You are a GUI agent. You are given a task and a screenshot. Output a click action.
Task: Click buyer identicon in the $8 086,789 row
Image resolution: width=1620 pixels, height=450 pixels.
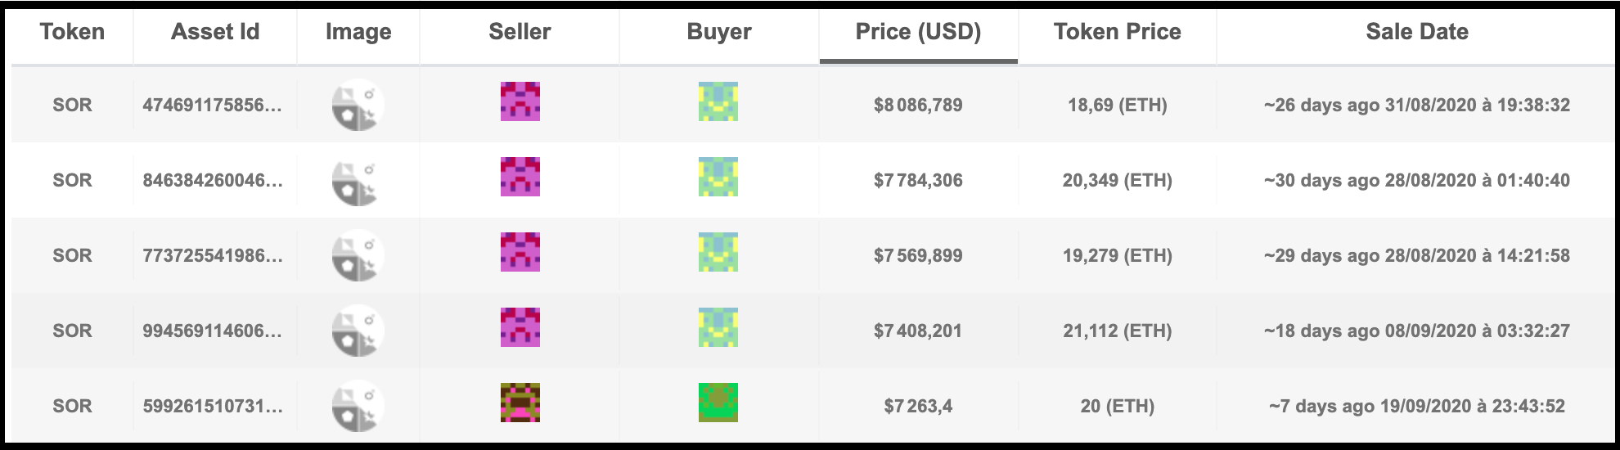pos(718,101)
